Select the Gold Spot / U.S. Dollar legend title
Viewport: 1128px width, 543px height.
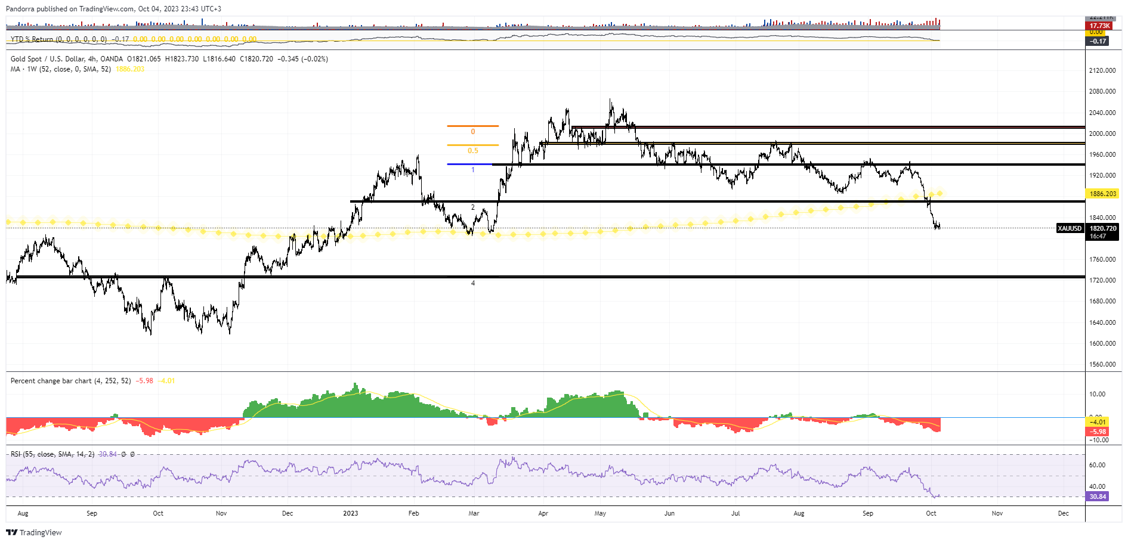coord(67,59)
